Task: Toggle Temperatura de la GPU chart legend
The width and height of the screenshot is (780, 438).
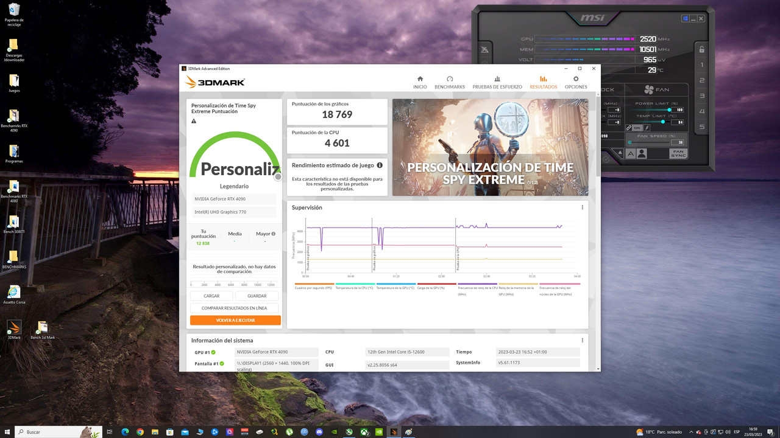Action: pos(395,286)
